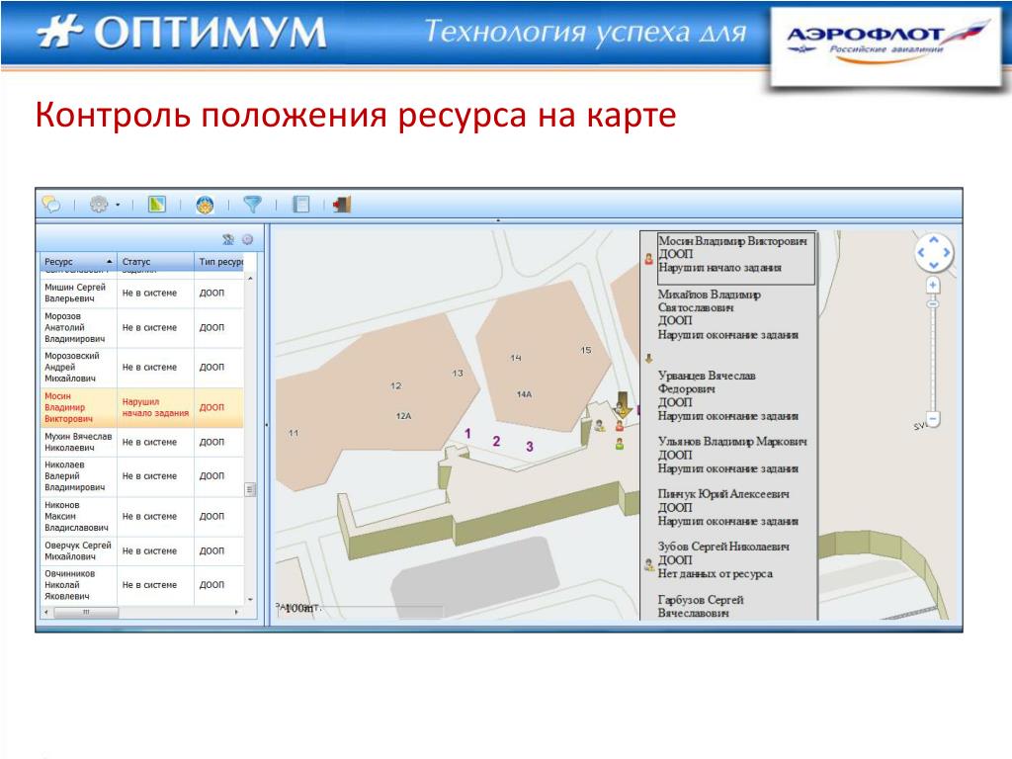Image resolution: width=1012 pixels, height=759 pixels.
Task: Select Мухин Вячеслав Николаевич in the resource list
Action: point(138,442)
